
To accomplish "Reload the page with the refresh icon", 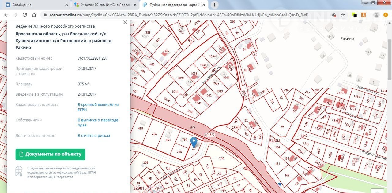I will pyautogui.click(x=25, y=15).
